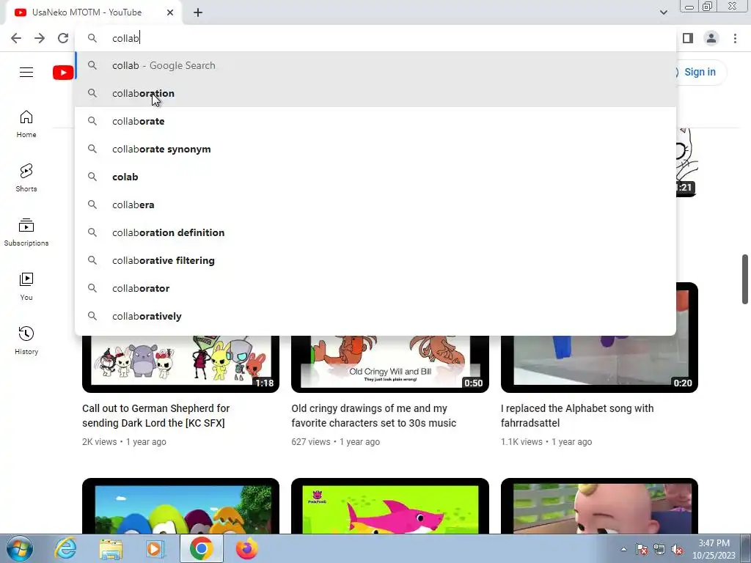Launch Internet Explorer from taskbar
The image size is (751, 563).
tap(65, 548)
